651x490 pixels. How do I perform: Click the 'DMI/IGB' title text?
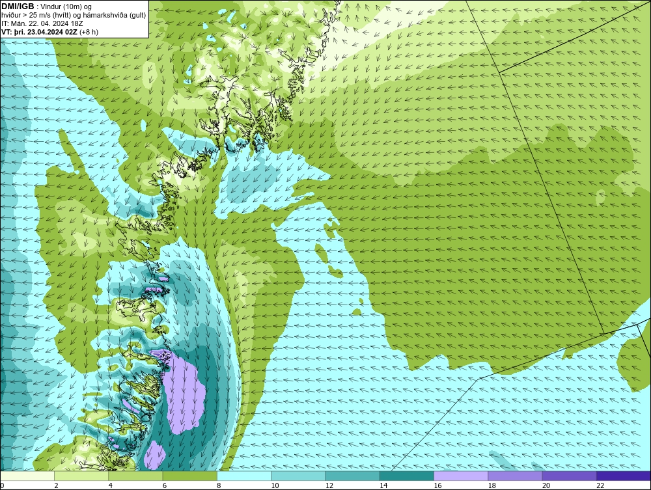point(18,7)
